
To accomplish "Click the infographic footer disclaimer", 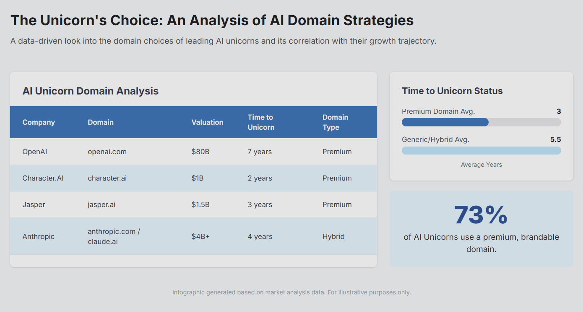I will coord(291,292).
